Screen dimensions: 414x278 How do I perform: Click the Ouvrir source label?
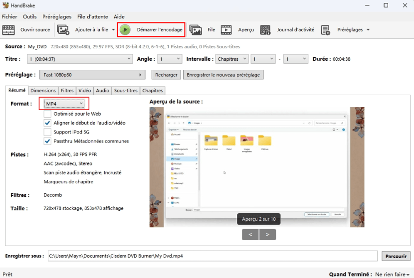coord(35,30)
